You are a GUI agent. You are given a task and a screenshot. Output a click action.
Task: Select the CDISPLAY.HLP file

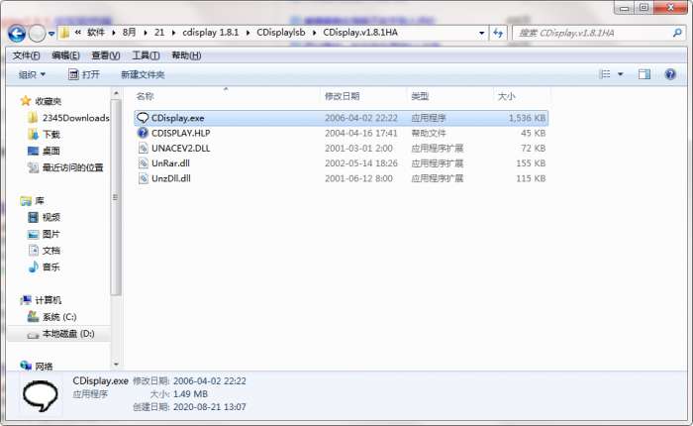[x=341, y=133]
